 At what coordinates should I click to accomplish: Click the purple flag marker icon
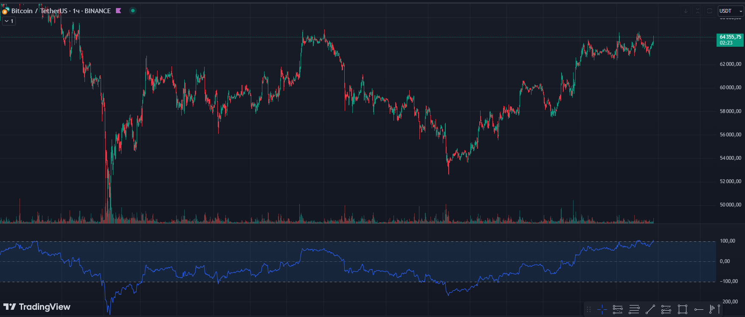coord(118,11)
